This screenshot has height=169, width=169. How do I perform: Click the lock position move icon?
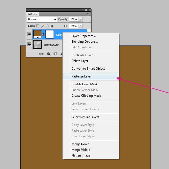coord(47,26)
